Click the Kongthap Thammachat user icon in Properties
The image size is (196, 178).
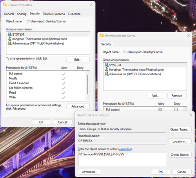(x=9, y=39)
